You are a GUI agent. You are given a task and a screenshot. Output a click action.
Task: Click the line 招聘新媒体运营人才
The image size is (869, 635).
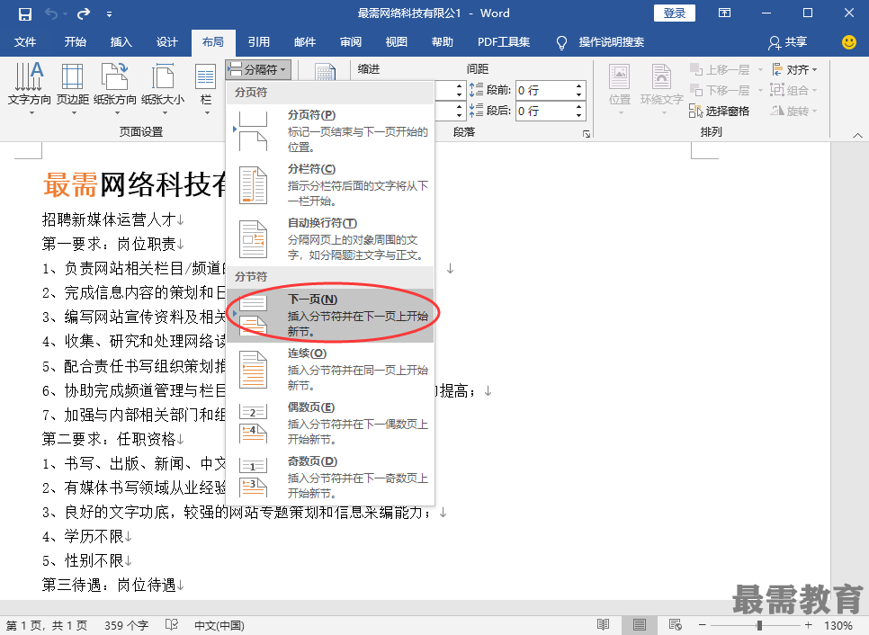pyautogui.click(x=109, y=220)
